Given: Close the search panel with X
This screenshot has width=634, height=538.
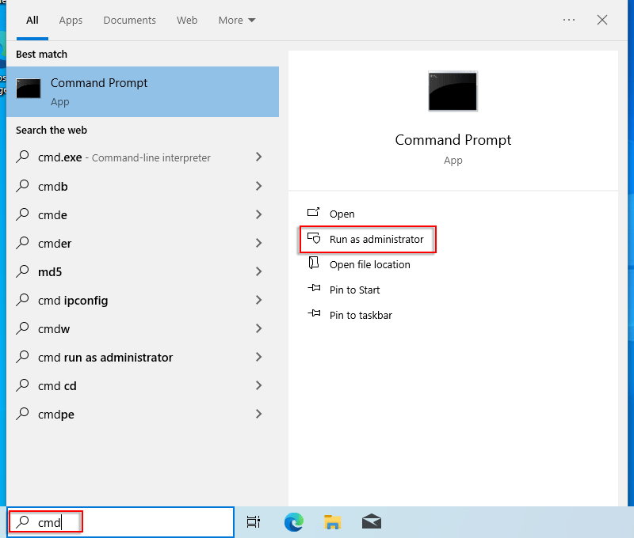Looking at the screenshot, I should click(x=602, y=20).
